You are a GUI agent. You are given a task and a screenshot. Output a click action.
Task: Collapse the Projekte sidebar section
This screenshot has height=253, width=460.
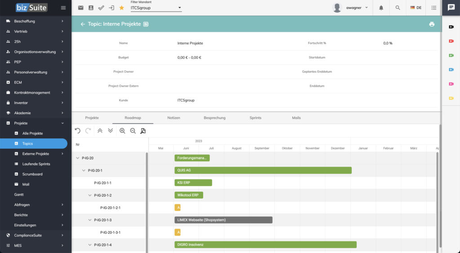(35, 123)
